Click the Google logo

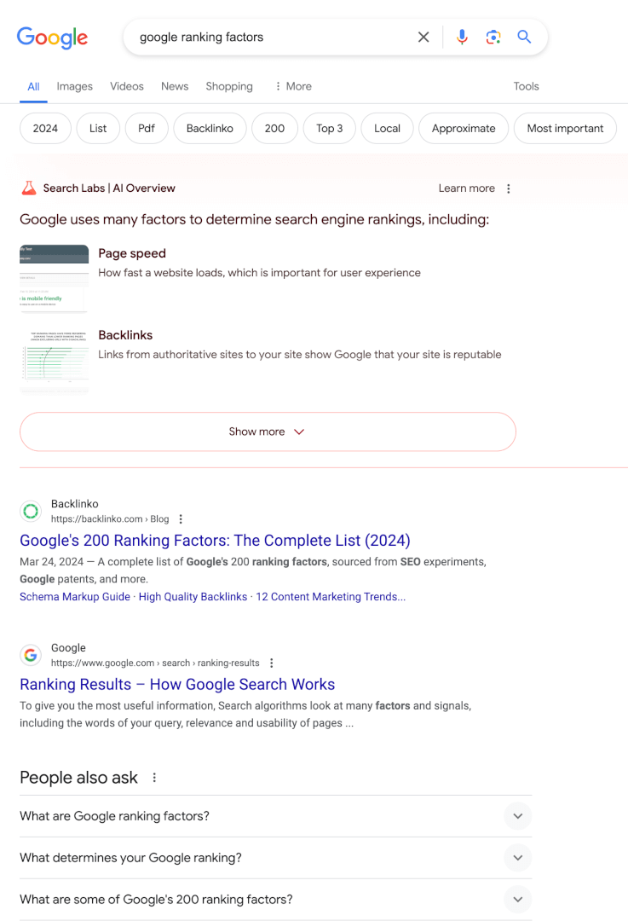52,38
